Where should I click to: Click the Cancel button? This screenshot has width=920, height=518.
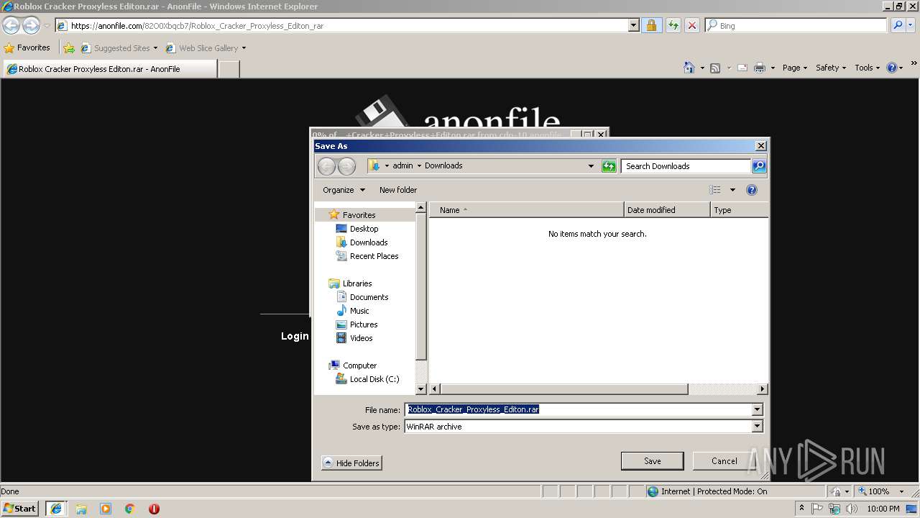pyautogui.click(x=724, y=461)
